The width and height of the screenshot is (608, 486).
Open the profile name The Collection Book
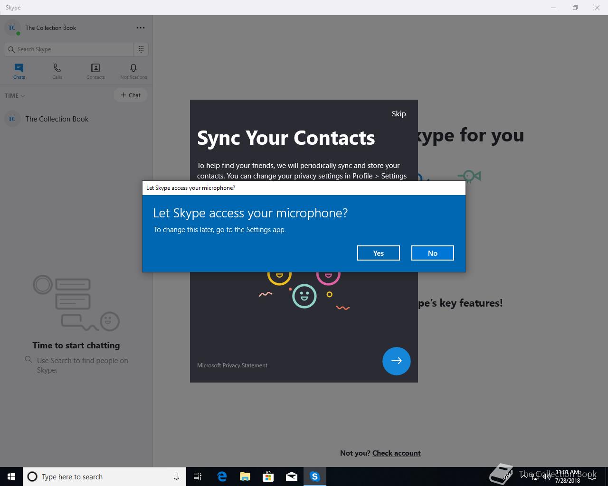[x=51, y=28]
